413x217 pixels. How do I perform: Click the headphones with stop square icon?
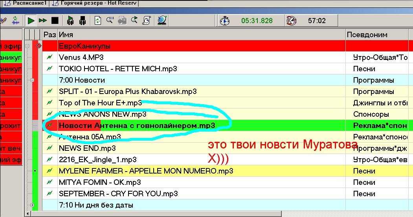(83, 20)
